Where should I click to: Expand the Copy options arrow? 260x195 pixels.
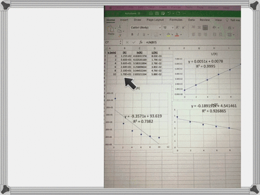coord(123,31)
